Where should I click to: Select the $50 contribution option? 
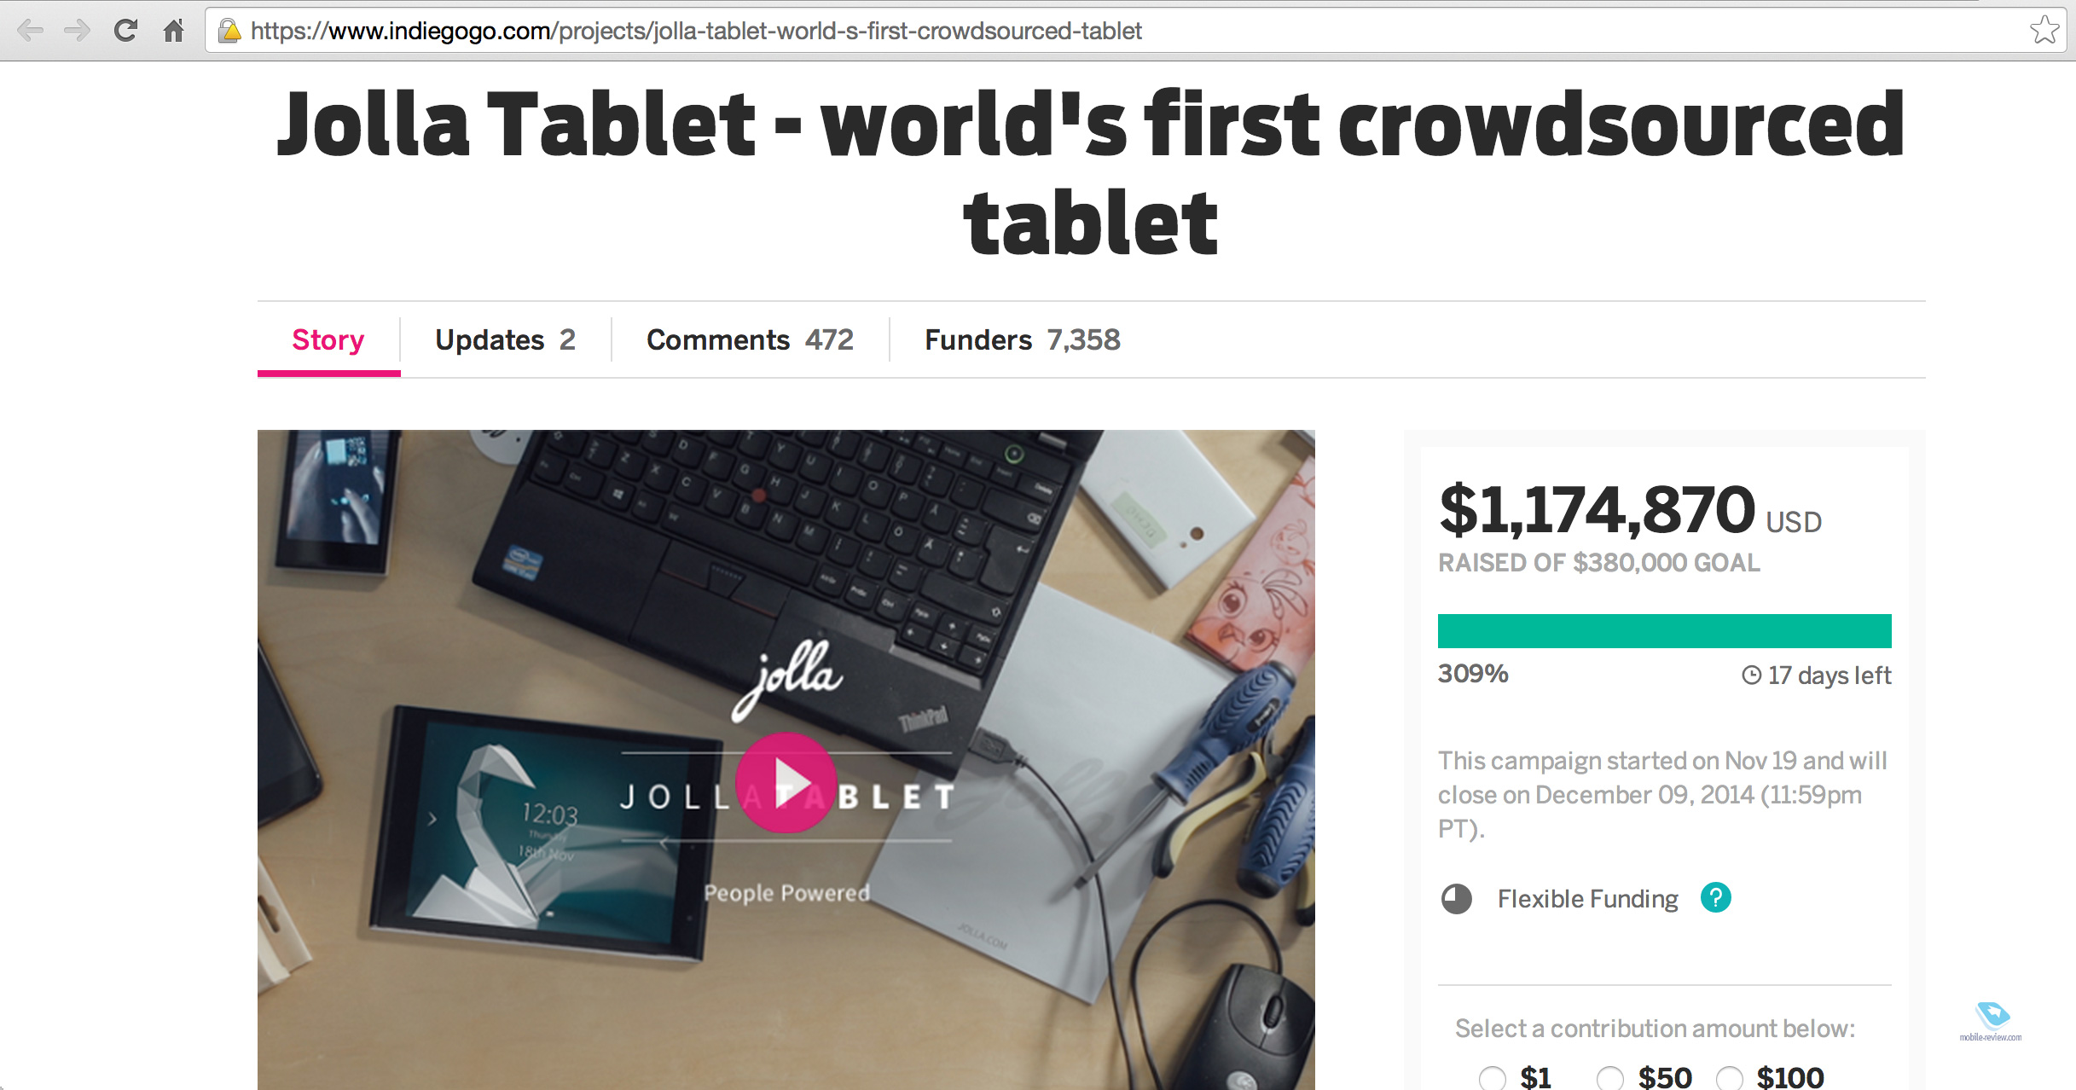1610,1077
